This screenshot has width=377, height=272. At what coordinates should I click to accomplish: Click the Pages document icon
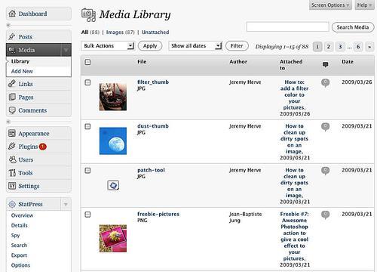(x=12, y=97)
